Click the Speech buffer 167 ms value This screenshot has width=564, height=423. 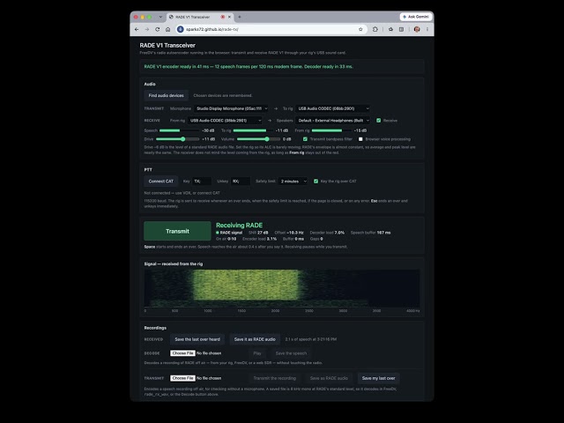384,233
